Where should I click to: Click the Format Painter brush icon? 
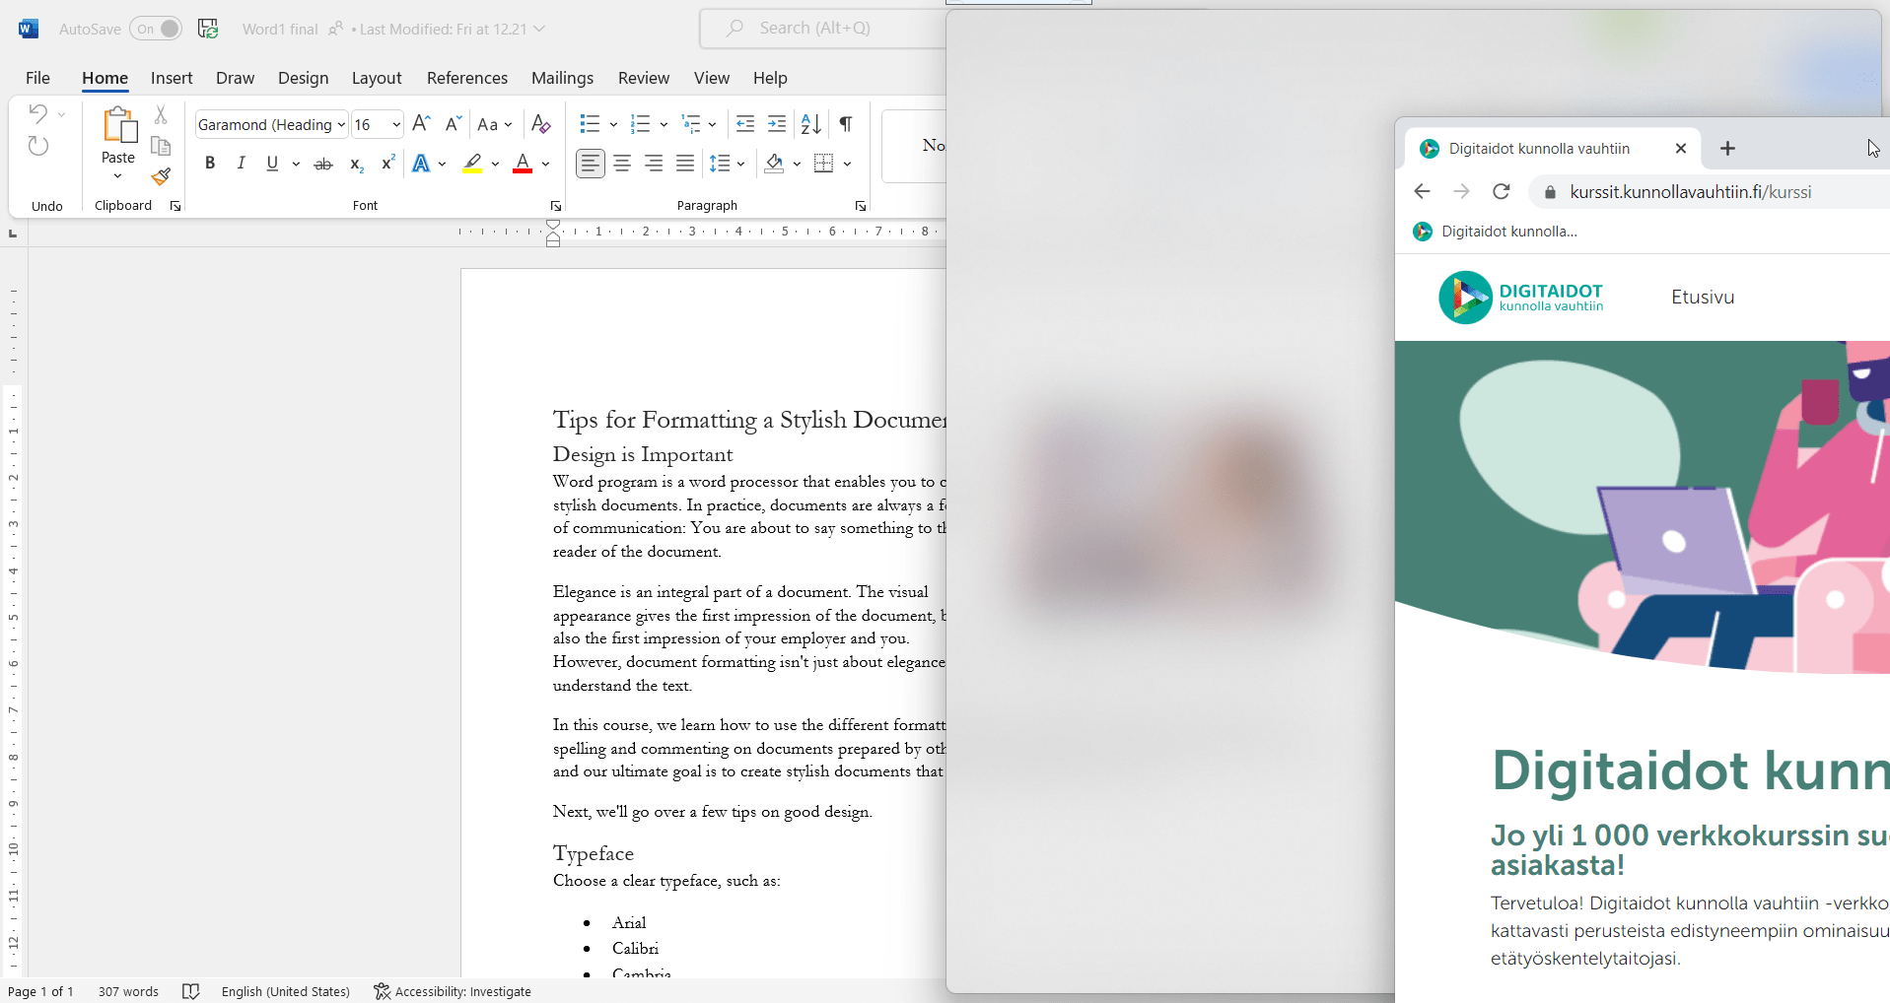coord(161,176)
